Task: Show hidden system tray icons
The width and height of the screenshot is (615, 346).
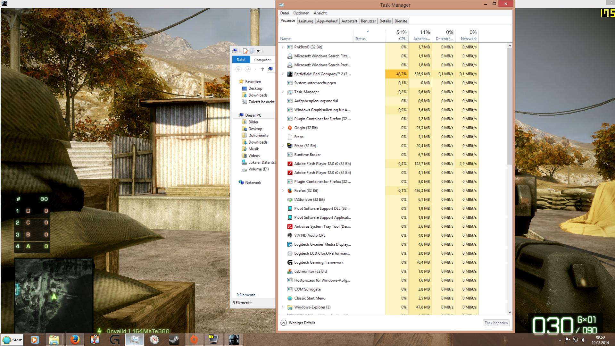Action: (x=560, y=340)
